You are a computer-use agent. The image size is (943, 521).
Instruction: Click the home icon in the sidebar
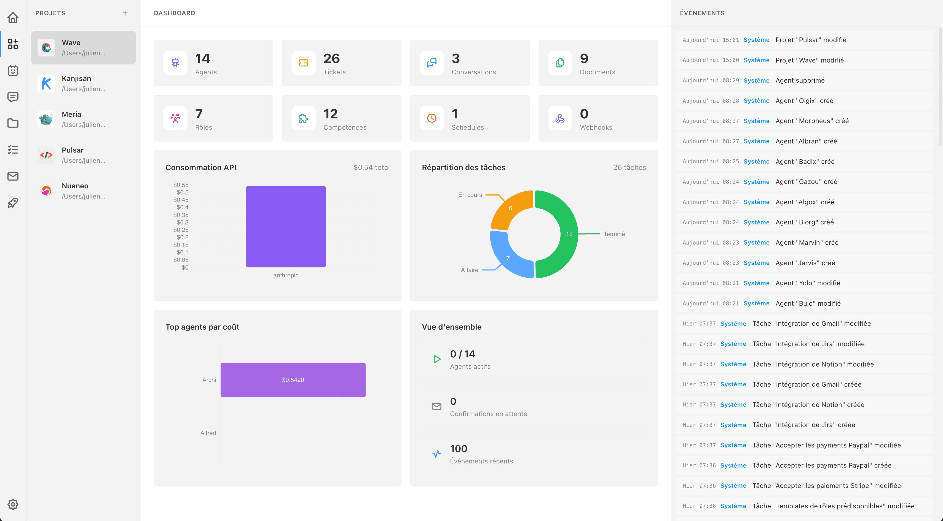click(13, 18)
